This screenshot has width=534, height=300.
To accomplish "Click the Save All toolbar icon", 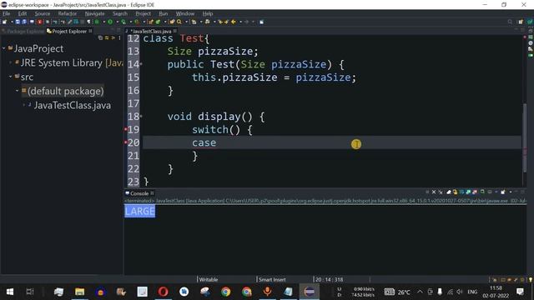I will pyautogui.click(x=24, y=22).
